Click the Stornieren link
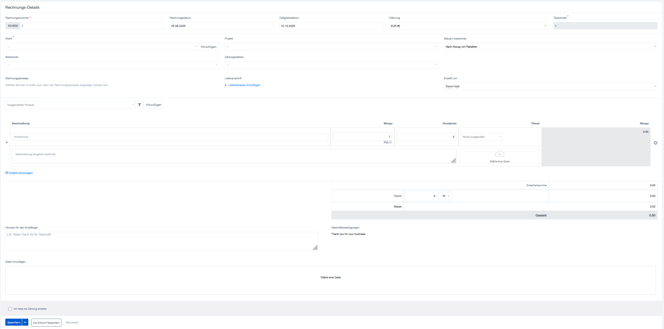 coord(72,323)
